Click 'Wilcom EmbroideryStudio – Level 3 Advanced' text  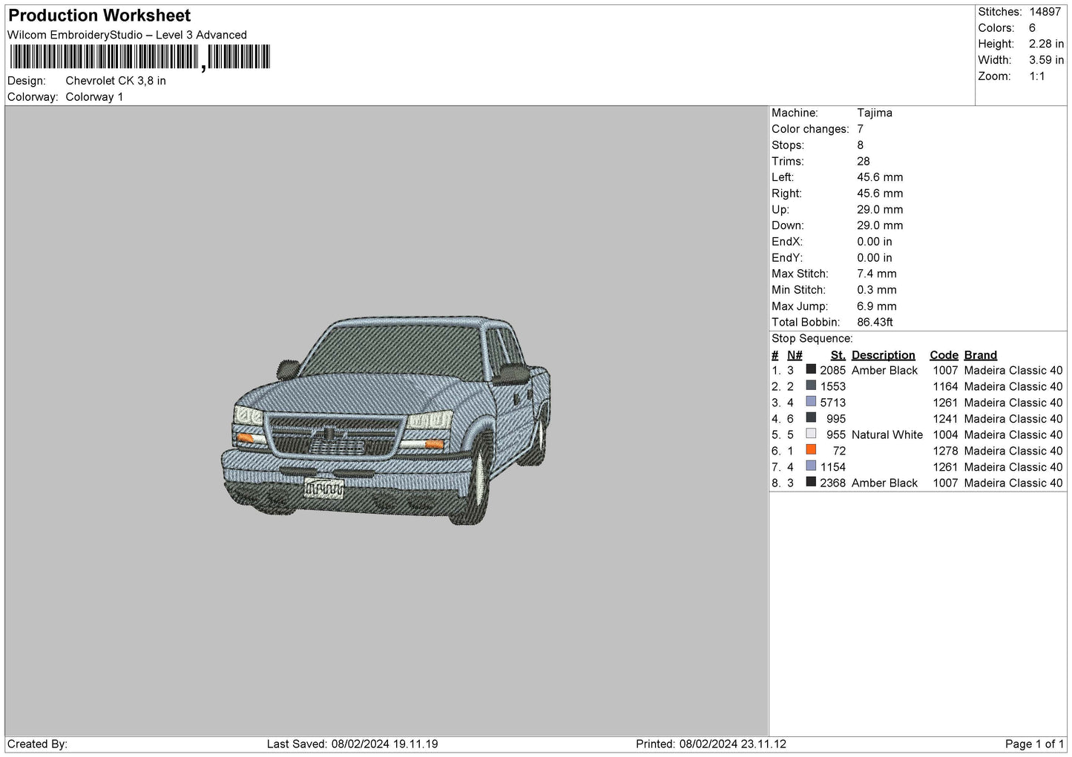(x=127, y=35)
